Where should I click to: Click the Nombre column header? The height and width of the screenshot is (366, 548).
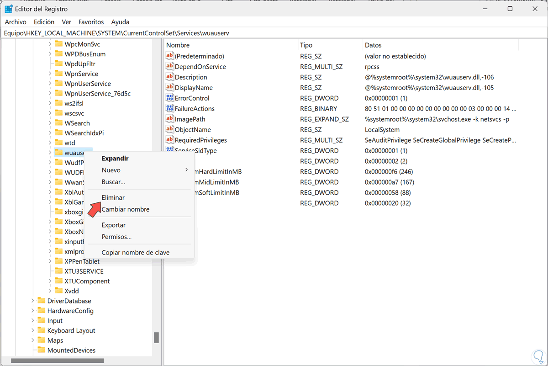coord(178,45)
